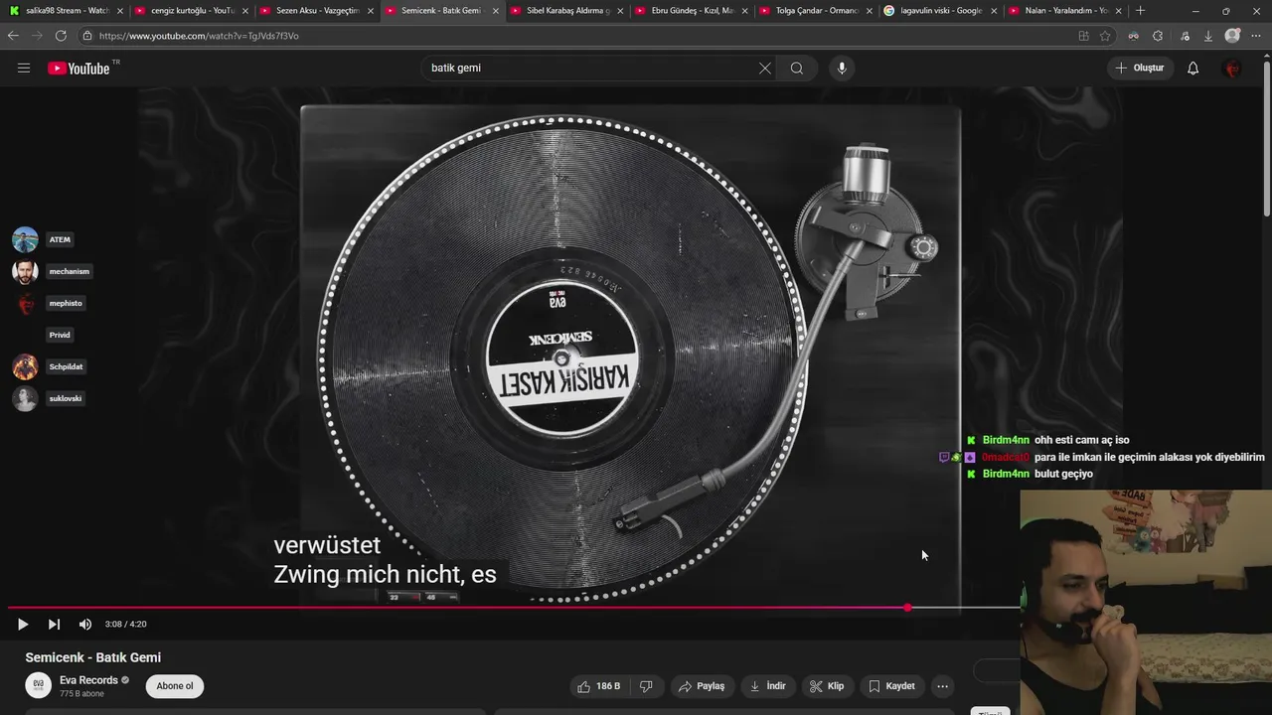Click the browser address bar URL
Image resolution: width=1272 pixels, height=715 pixels.
pyautogui.click(x=199, y=36)
